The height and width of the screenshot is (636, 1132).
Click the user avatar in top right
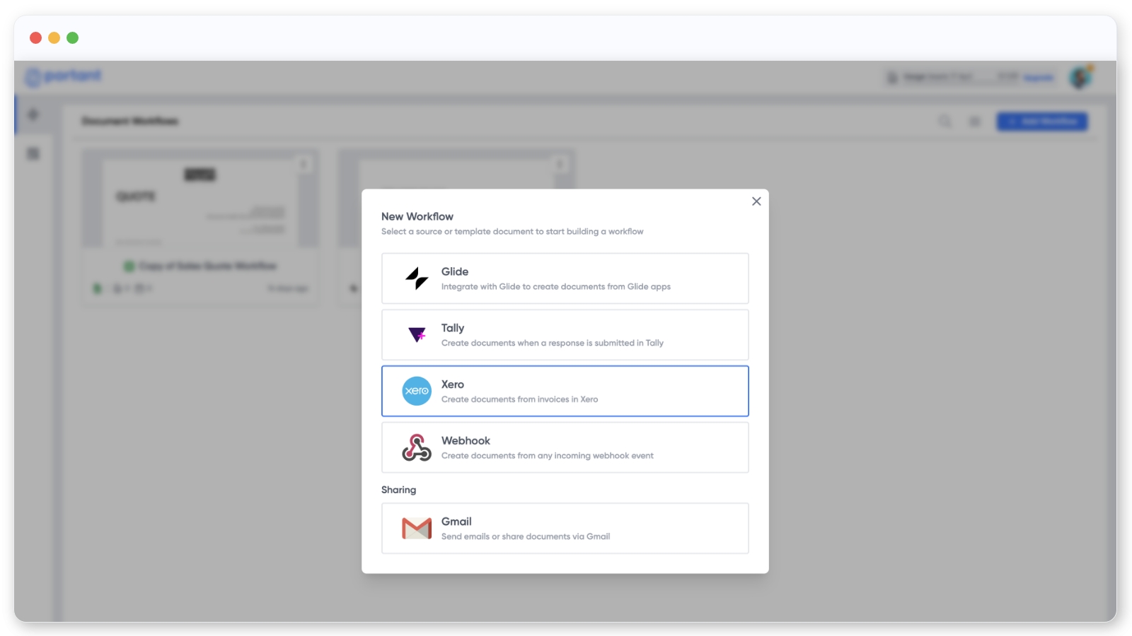coord(1080,77)
